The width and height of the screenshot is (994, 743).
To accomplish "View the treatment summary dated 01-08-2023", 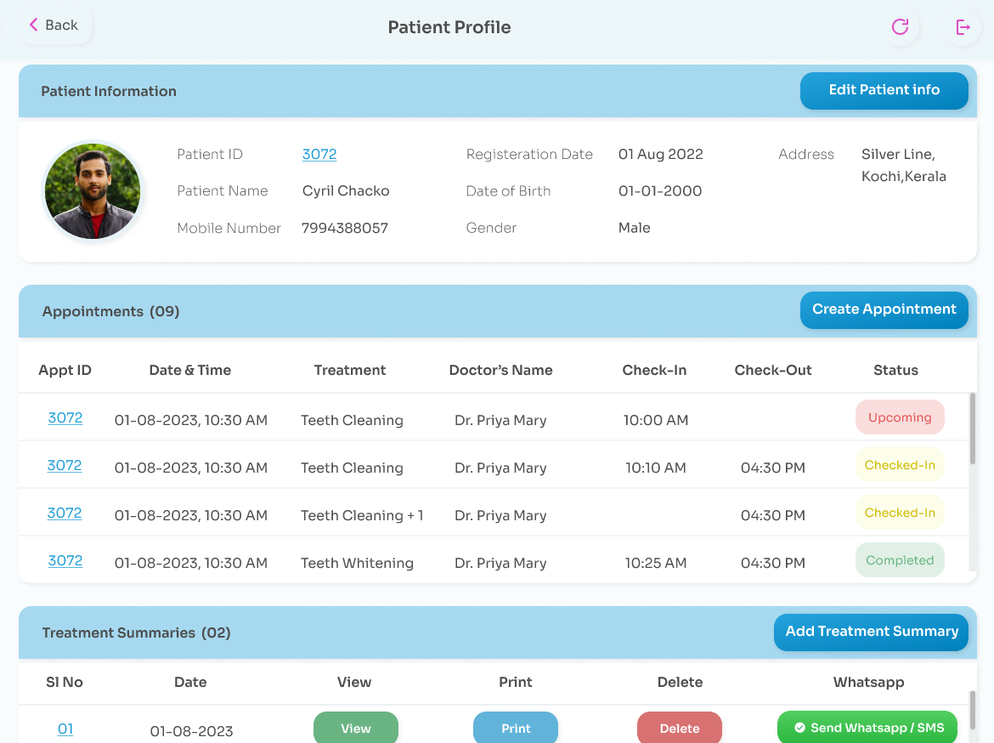I will tap(355, 728).
